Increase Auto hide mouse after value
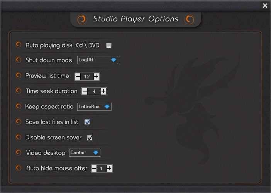The width and height of the screenshot is (271, 193). (109, 168)
